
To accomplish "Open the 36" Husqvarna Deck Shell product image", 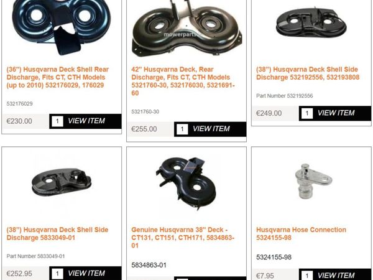I will 62,27.
